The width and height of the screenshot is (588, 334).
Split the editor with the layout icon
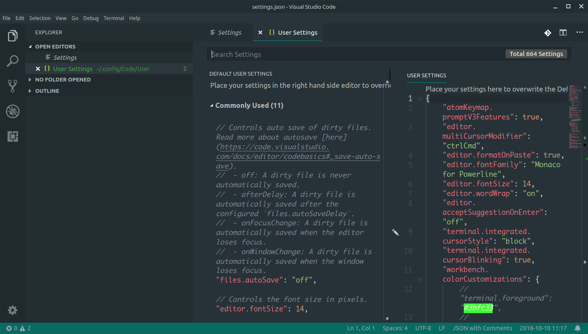[x=563, y=33]
